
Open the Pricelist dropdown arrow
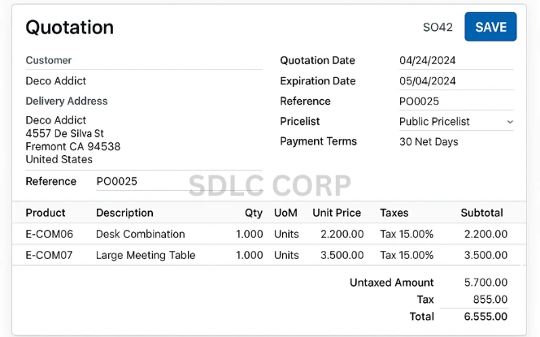[510, 122]
